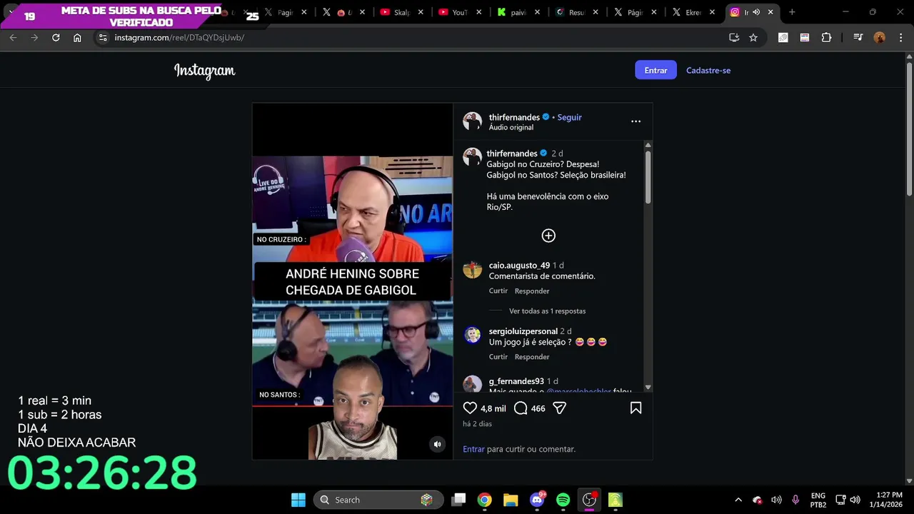This screenshot has width=914, height=514.
Task: Click the '4,8 mil' likes count
Action: click(493, 409)
